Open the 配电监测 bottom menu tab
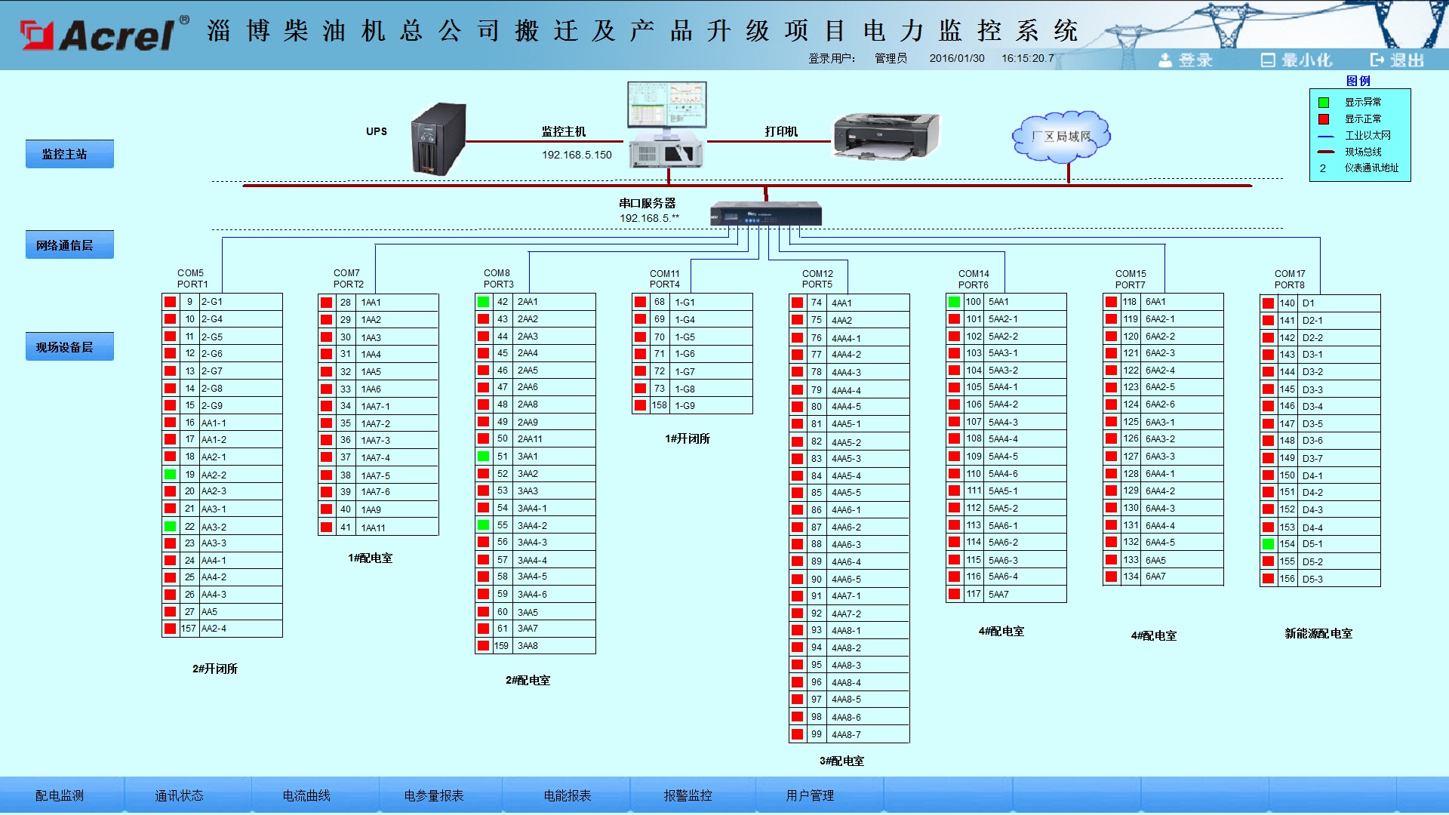 (x=60, y=795)
